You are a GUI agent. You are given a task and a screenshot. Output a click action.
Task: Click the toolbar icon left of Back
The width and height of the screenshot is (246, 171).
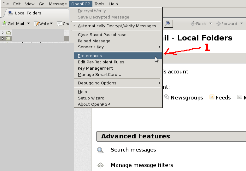[168, 24]
